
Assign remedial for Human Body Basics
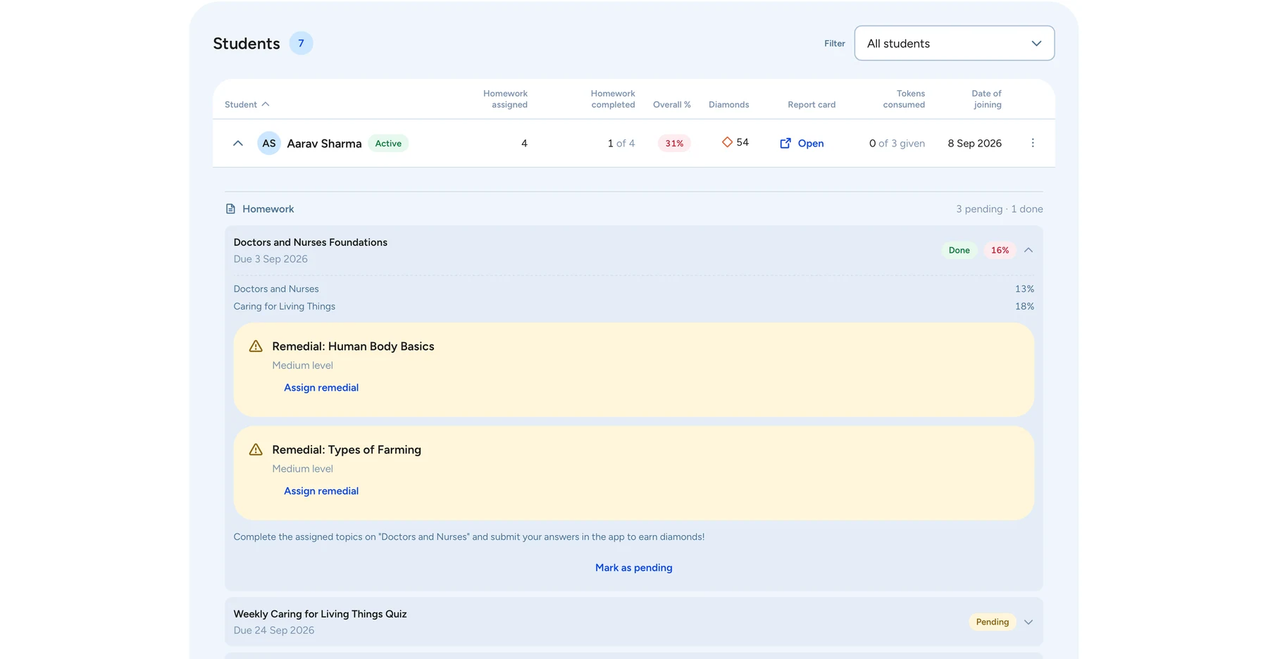(321, 388)
